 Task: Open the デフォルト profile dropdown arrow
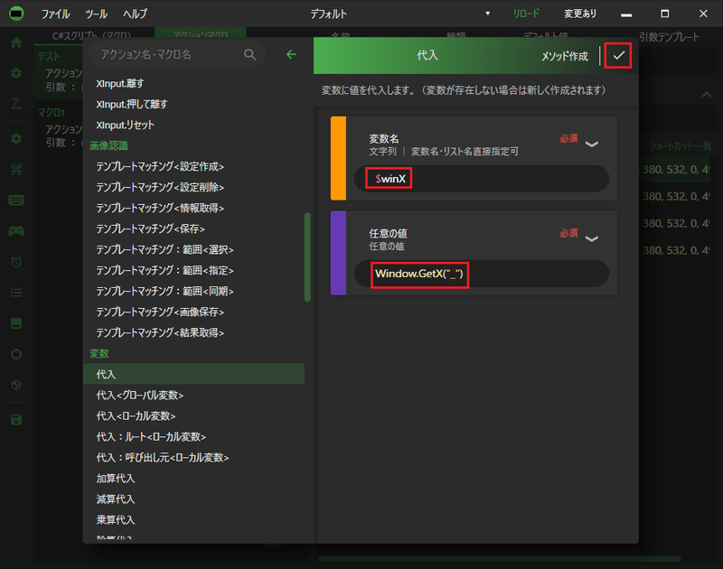coord(487,14)
